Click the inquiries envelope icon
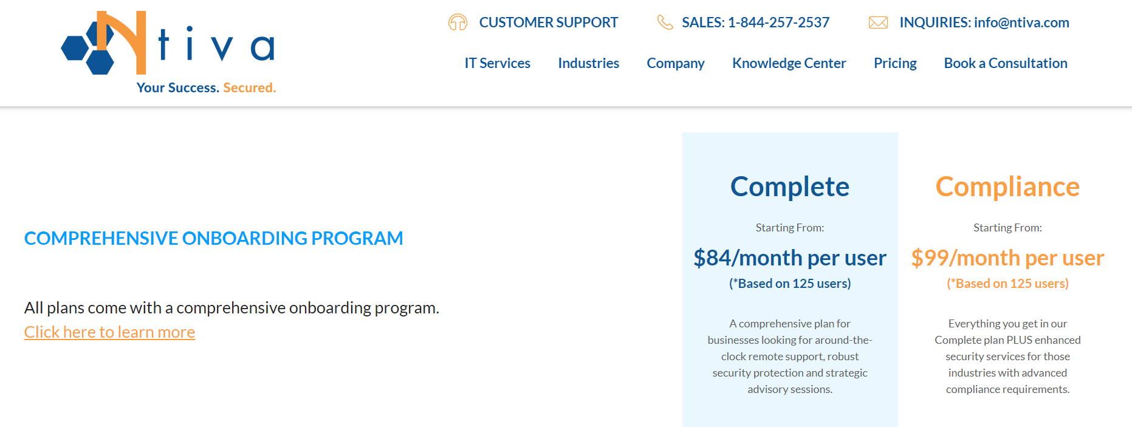Viewport: 1132px width, 427px height. pyautogui.click(x=878, y=22)
